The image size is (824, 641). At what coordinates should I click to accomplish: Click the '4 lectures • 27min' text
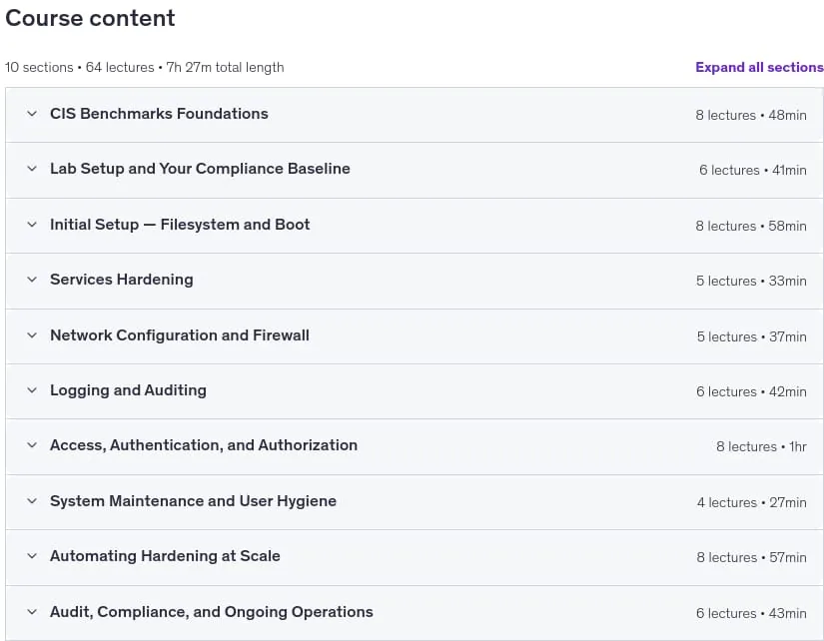751,502
